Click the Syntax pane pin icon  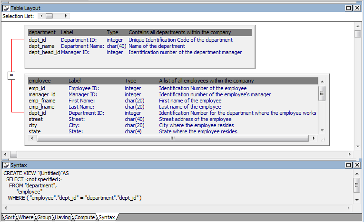tap(6, 165)
